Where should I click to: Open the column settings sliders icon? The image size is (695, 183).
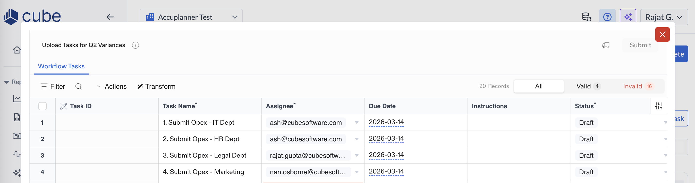pyautogui.click(x=658, y=106)
